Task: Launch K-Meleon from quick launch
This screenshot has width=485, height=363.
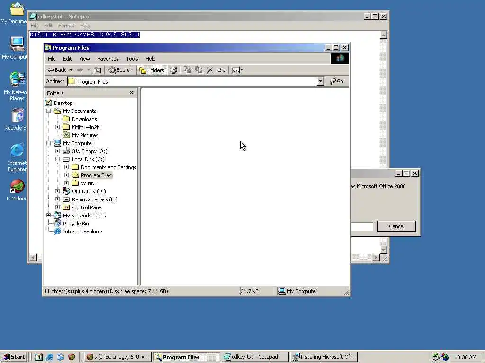Action: [72, 357]
